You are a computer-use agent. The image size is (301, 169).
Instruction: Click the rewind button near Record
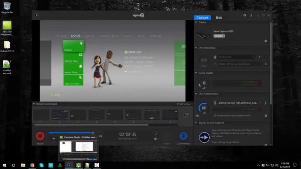click(54, 138)
